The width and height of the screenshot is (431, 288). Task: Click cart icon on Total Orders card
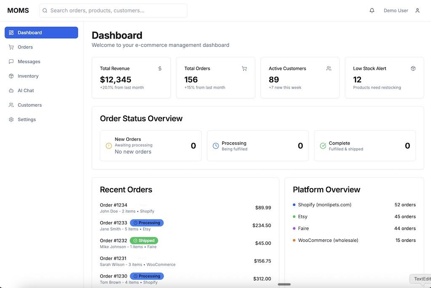pos(245,68)
